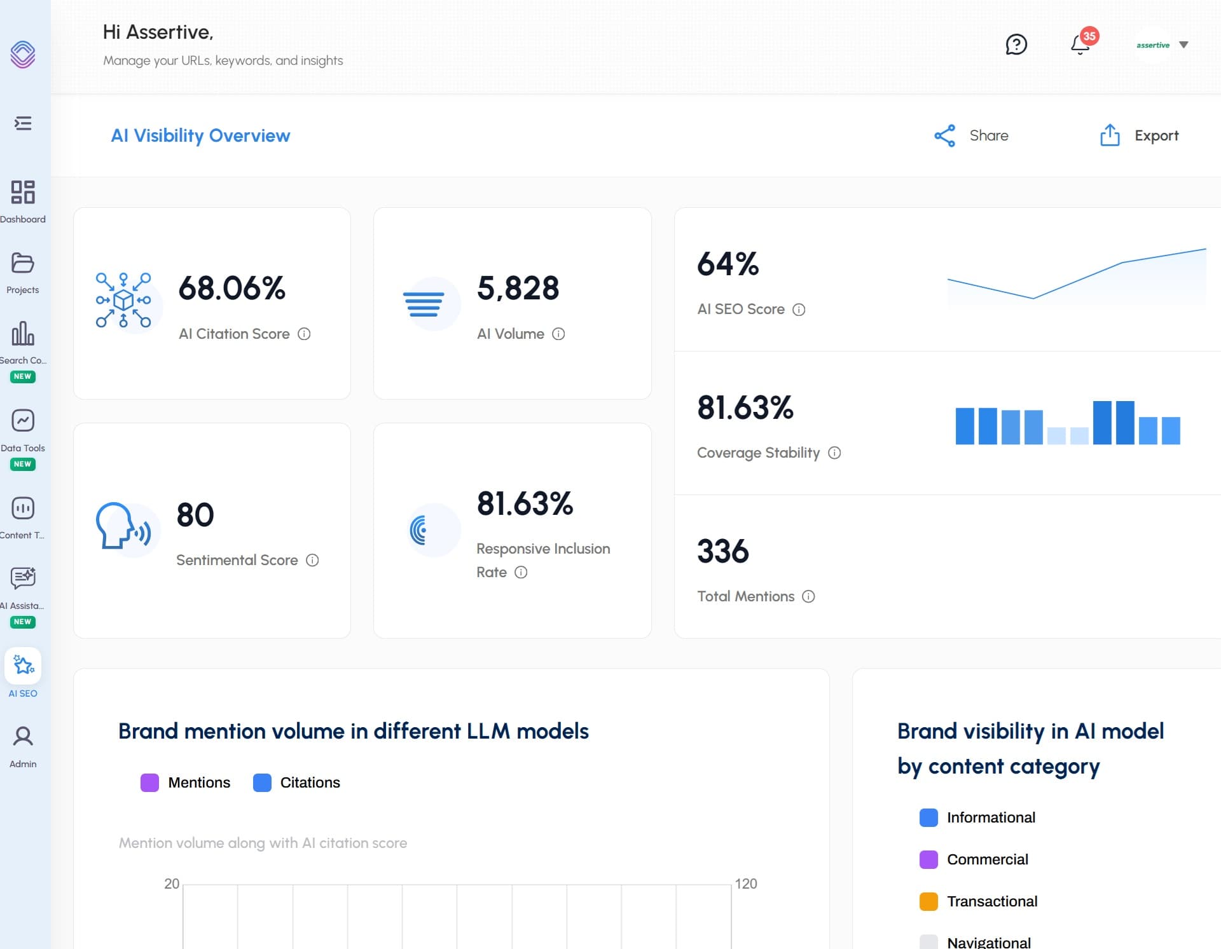Show the AI Citation Score tooltip info

pyautogui.click(x=305, y=334)
